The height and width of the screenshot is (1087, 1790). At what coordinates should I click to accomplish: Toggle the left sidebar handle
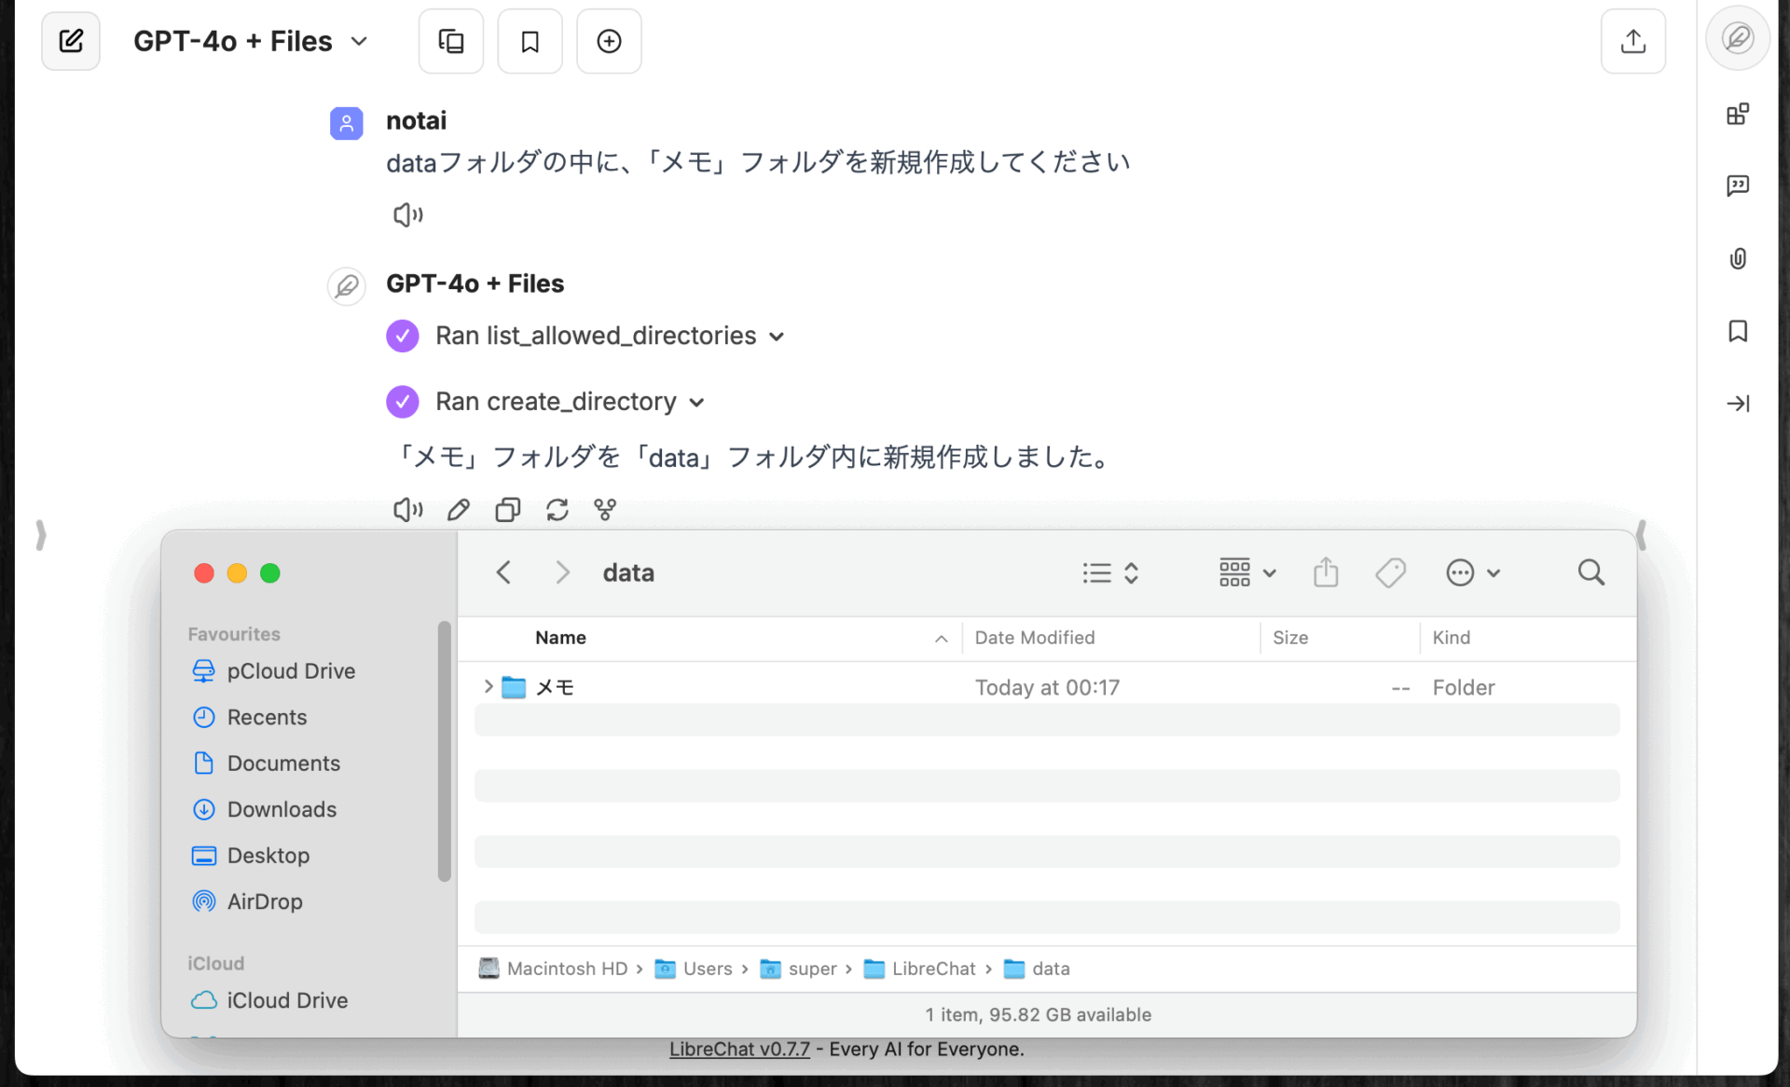tap(40, 535)
